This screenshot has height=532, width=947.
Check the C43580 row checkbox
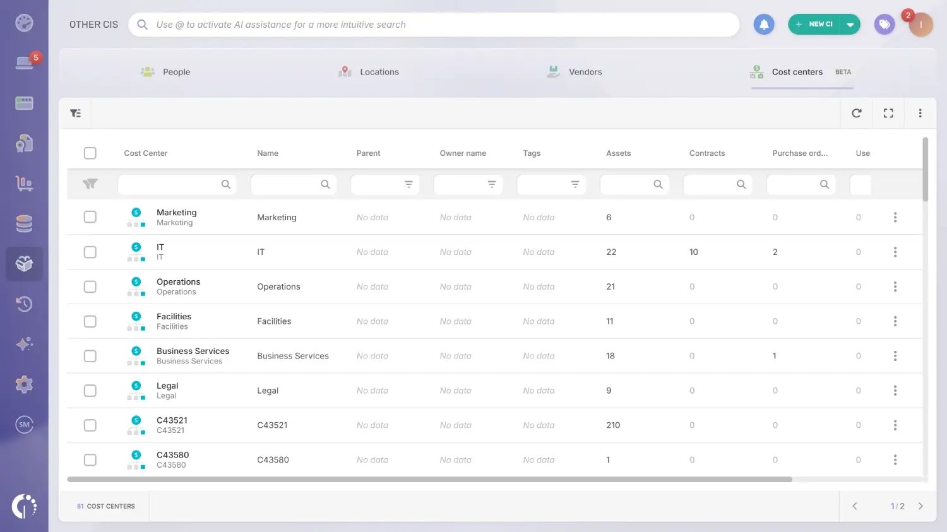(x=90, y=460)
